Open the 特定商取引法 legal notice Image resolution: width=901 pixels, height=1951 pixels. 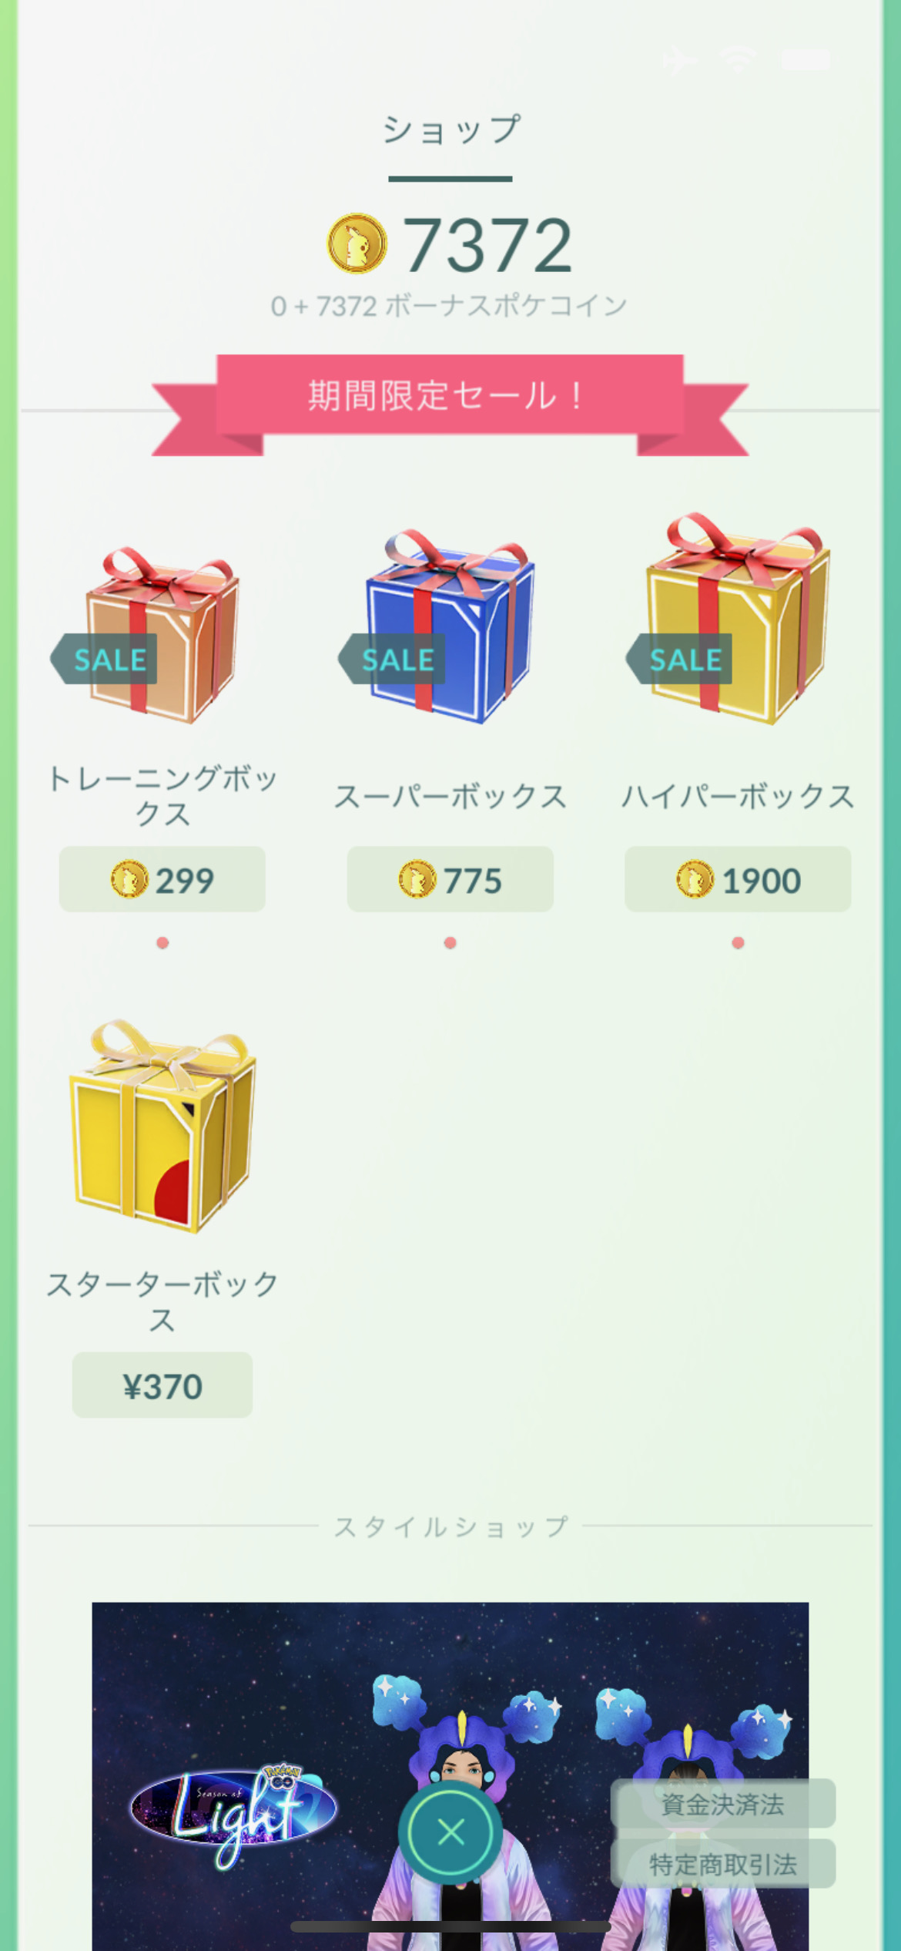tap(723, 1863)
